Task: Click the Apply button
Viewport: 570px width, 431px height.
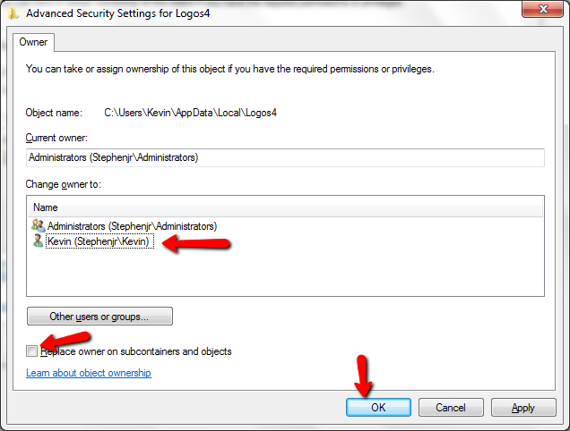Action: [523, 408]
